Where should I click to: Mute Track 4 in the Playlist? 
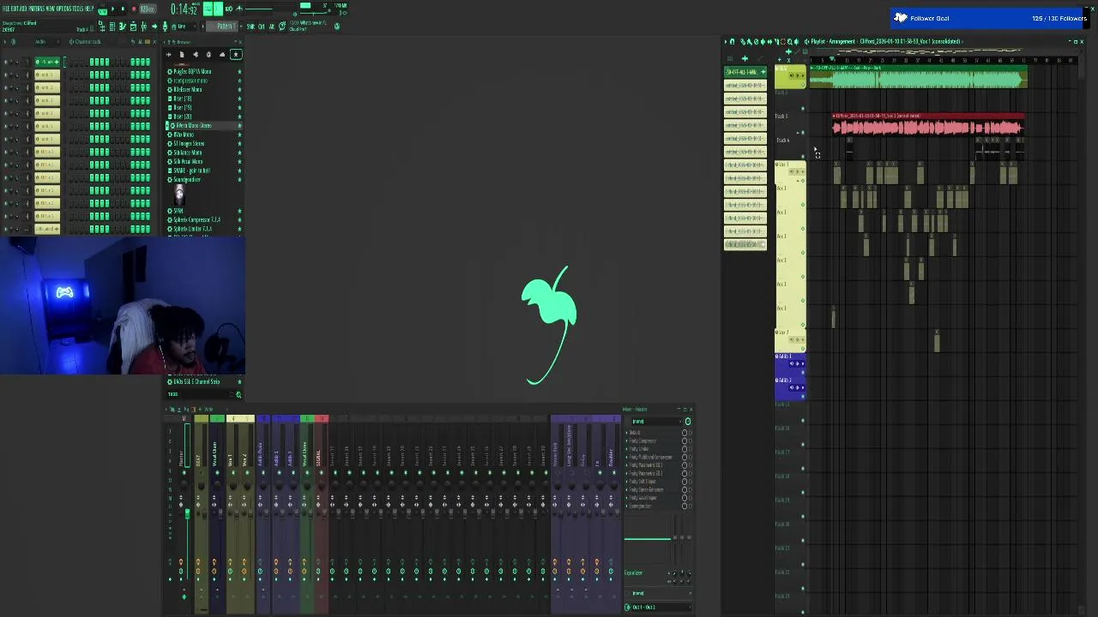click(x=803, y=156)
